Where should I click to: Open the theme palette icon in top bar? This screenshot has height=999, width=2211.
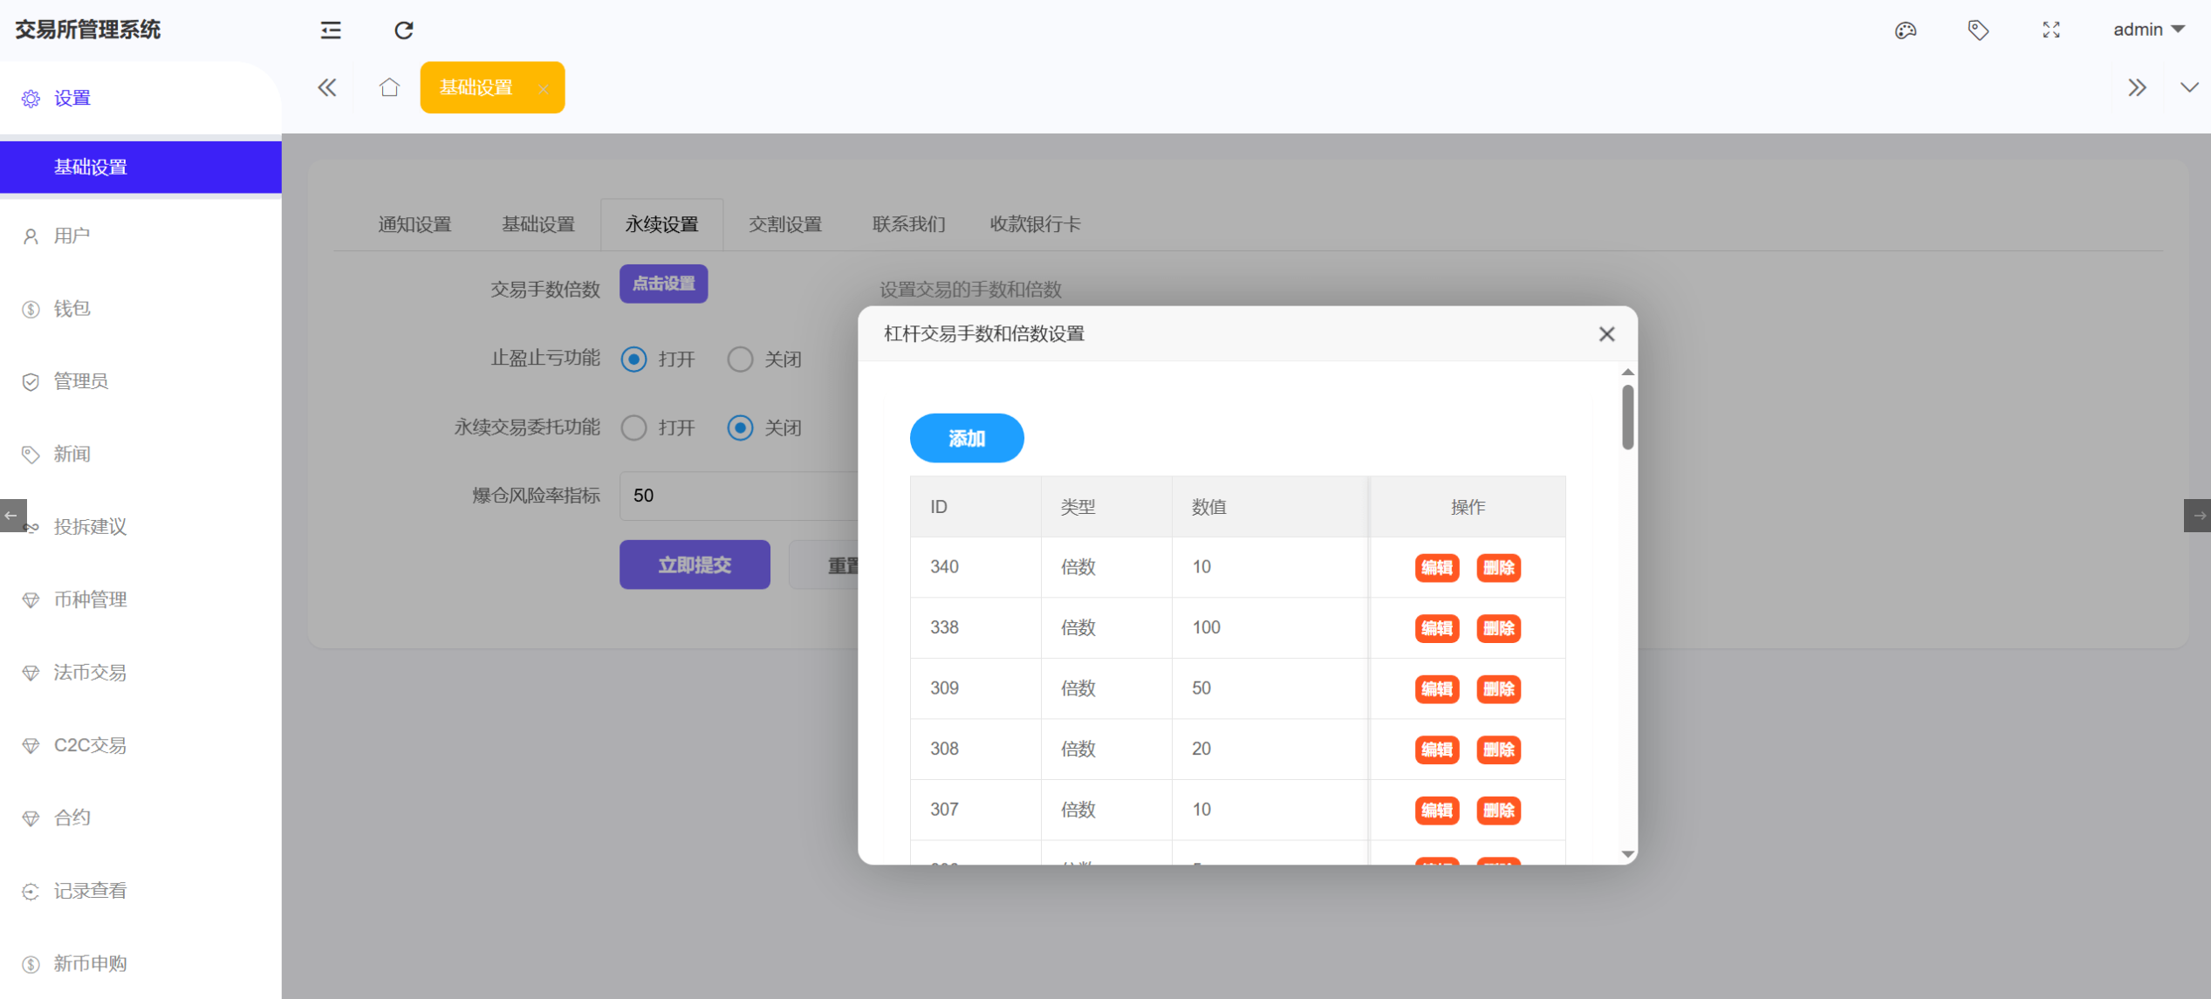point(1906,30)
